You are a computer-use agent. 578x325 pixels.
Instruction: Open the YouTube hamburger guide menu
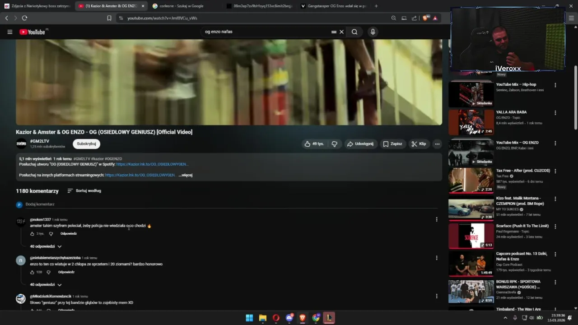tap(9, 32)
